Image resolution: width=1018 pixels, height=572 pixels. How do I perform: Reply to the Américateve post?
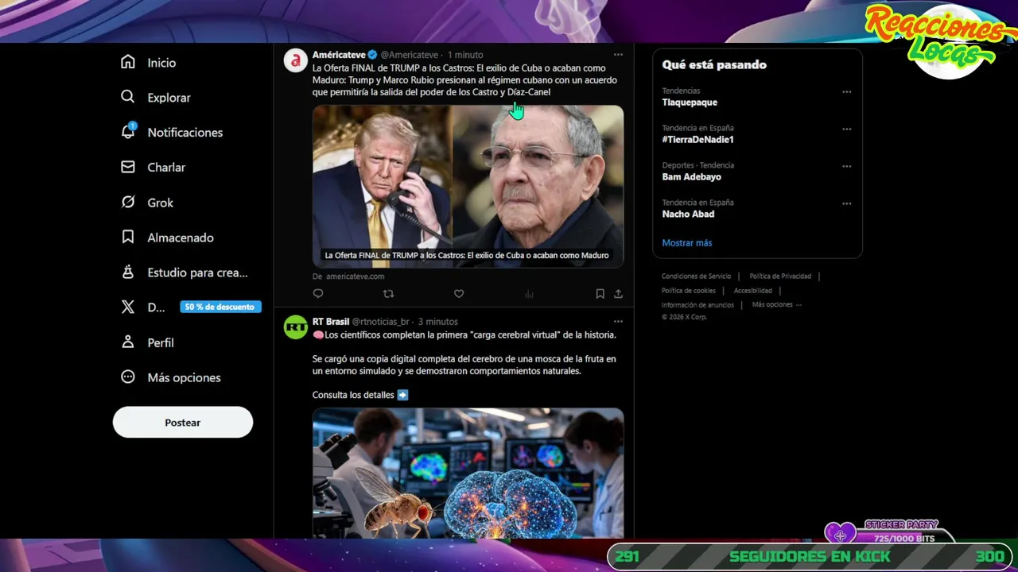tap(318, 294)
